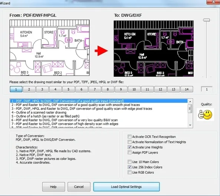
Task: Select drawing type button 7
Action: pyautogui.click(x=95, y=89)
